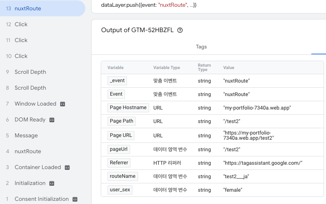
Task: Click the Event variable chip
Action: tap(116, 94)
